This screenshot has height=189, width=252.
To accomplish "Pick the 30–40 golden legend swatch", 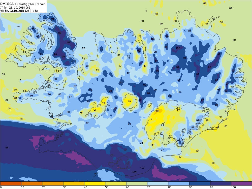I will [74, 183].
